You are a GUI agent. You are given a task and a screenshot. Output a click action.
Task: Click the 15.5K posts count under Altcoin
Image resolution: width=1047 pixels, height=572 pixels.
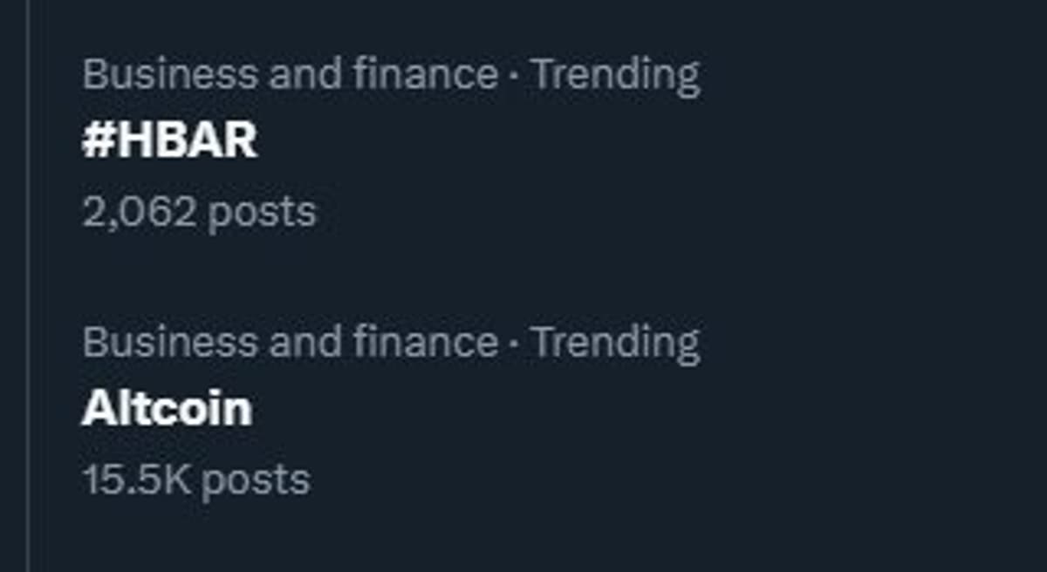pos(195,477)
